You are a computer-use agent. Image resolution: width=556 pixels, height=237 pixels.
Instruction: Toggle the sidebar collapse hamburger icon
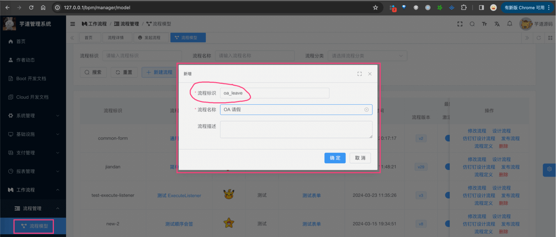point(73,24)
